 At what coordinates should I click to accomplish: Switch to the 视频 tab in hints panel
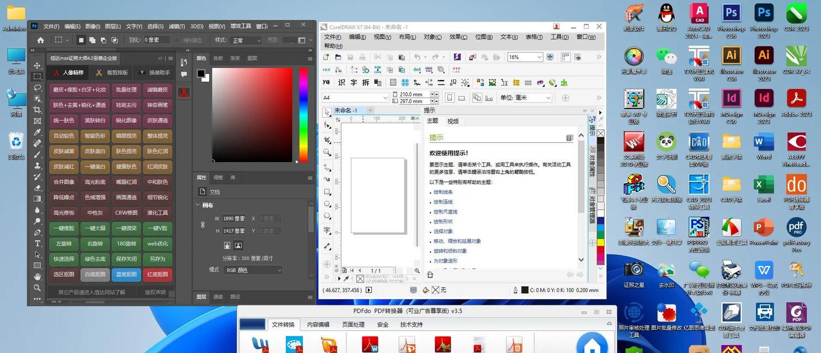[x=453, y=121]
